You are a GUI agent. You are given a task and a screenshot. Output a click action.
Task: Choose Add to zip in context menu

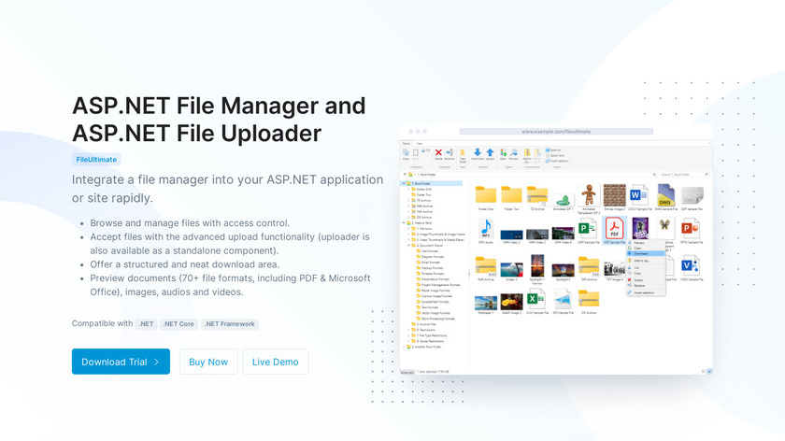point(646,261)
